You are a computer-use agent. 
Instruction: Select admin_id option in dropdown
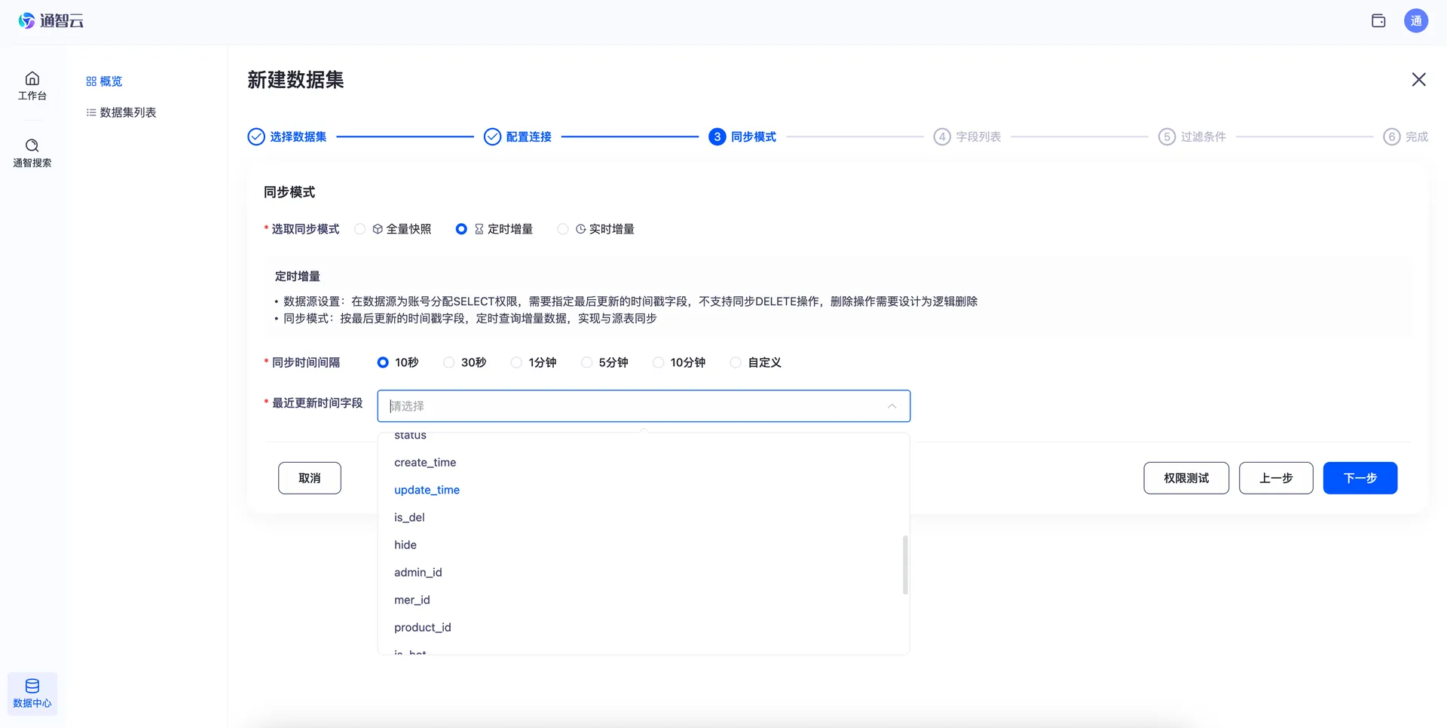tap(644, 573)
